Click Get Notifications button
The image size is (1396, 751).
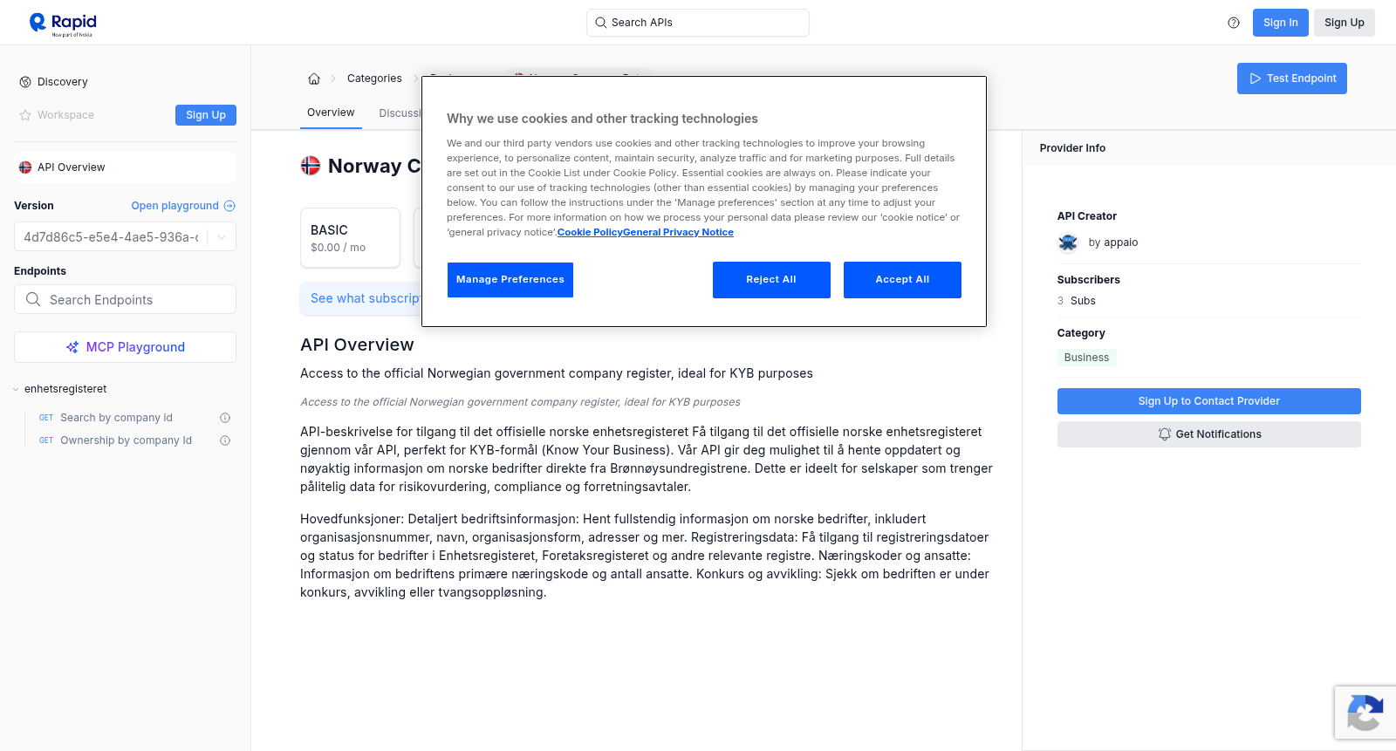(1208, 434)
